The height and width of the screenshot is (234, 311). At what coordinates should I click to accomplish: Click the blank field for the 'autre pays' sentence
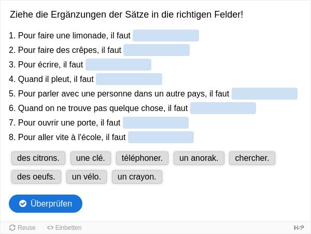(264, 93)
